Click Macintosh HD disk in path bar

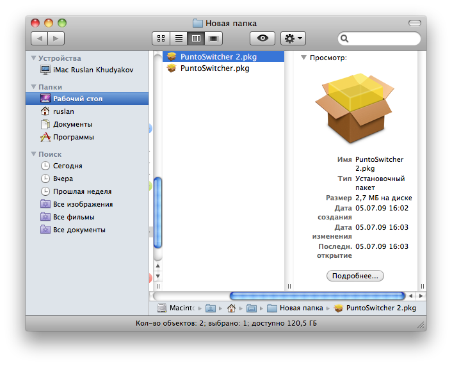tap(176, 308)
